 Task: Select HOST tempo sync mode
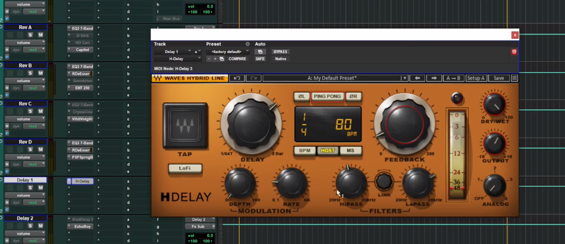click(328, 151)
